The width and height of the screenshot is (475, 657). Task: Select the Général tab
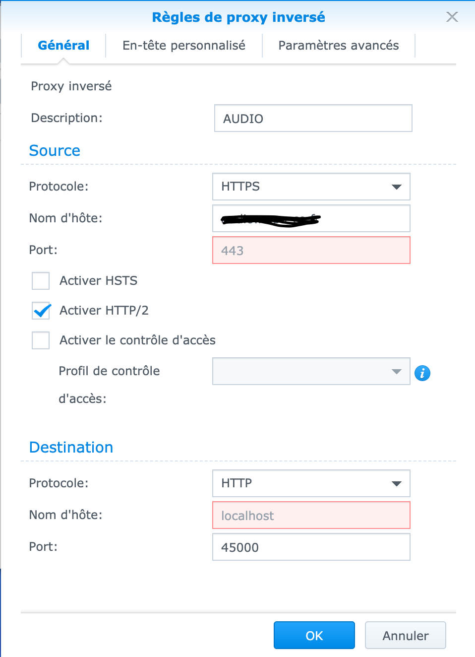(x=63, y=46)
